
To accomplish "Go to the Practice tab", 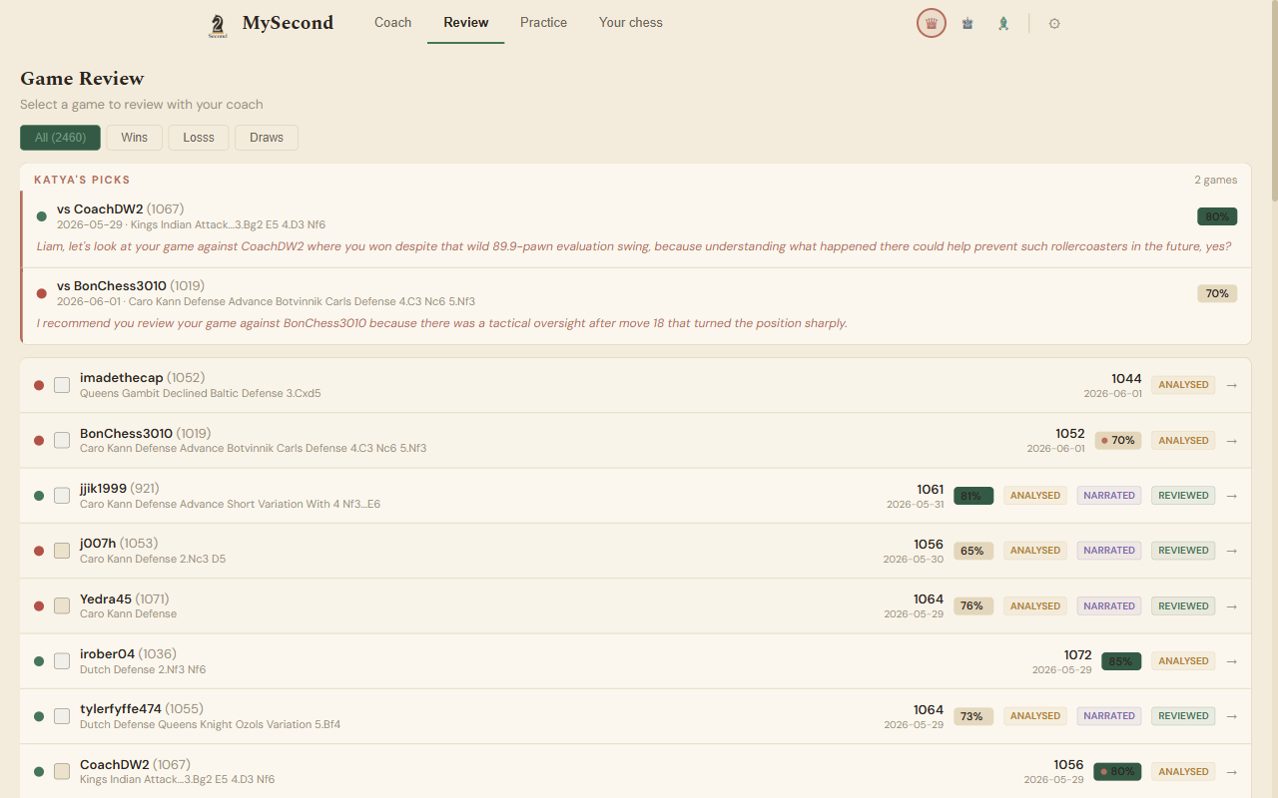I will point(543,22).
